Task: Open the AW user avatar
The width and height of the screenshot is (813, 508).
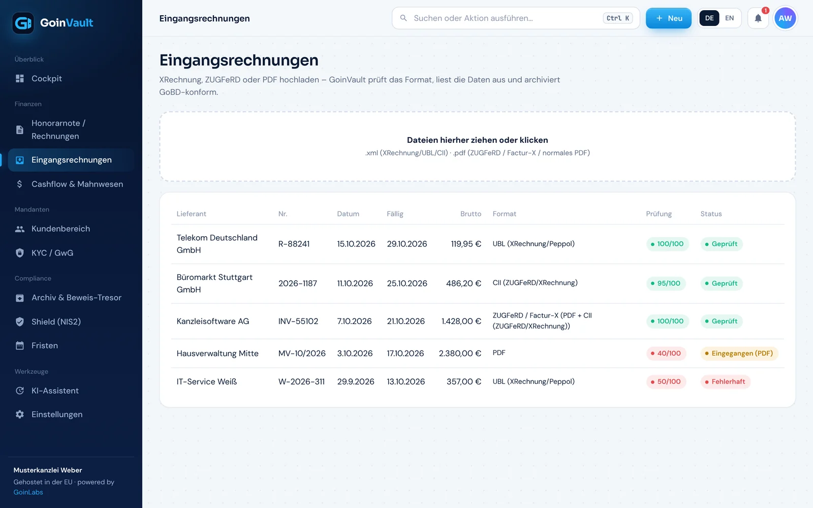Action: pyautogui.click(x=785, y=18)
